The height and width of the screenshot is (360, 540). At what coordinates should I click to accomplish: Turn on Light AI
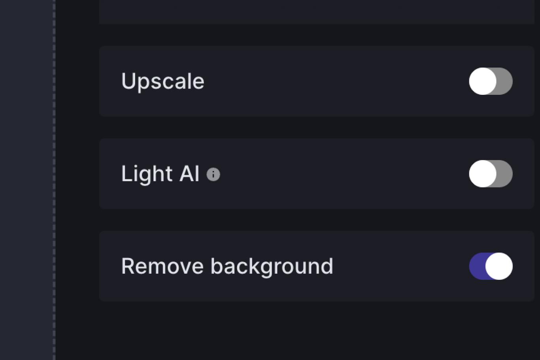(x=490, y=174)
